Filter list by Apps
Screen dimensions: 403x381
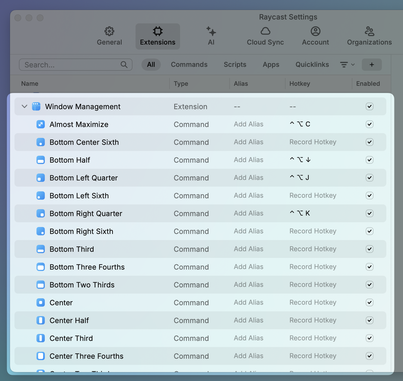click(271, 65)
